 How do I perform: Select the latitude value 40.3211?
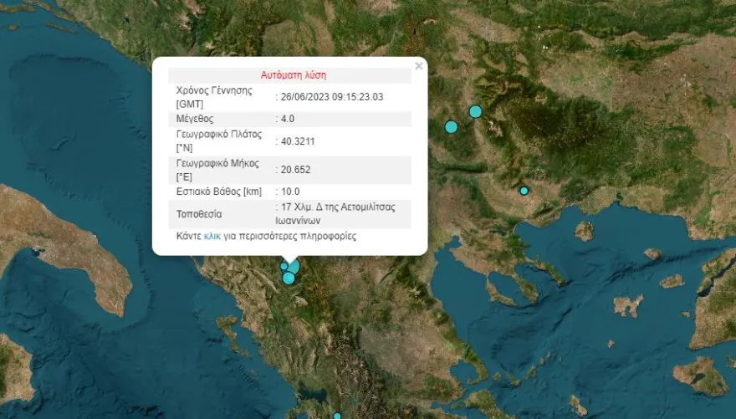coord(298,141)
